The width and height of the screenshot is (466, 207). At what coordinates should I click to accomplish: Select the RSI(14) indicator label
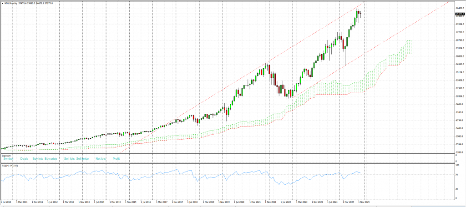point(10,165)
